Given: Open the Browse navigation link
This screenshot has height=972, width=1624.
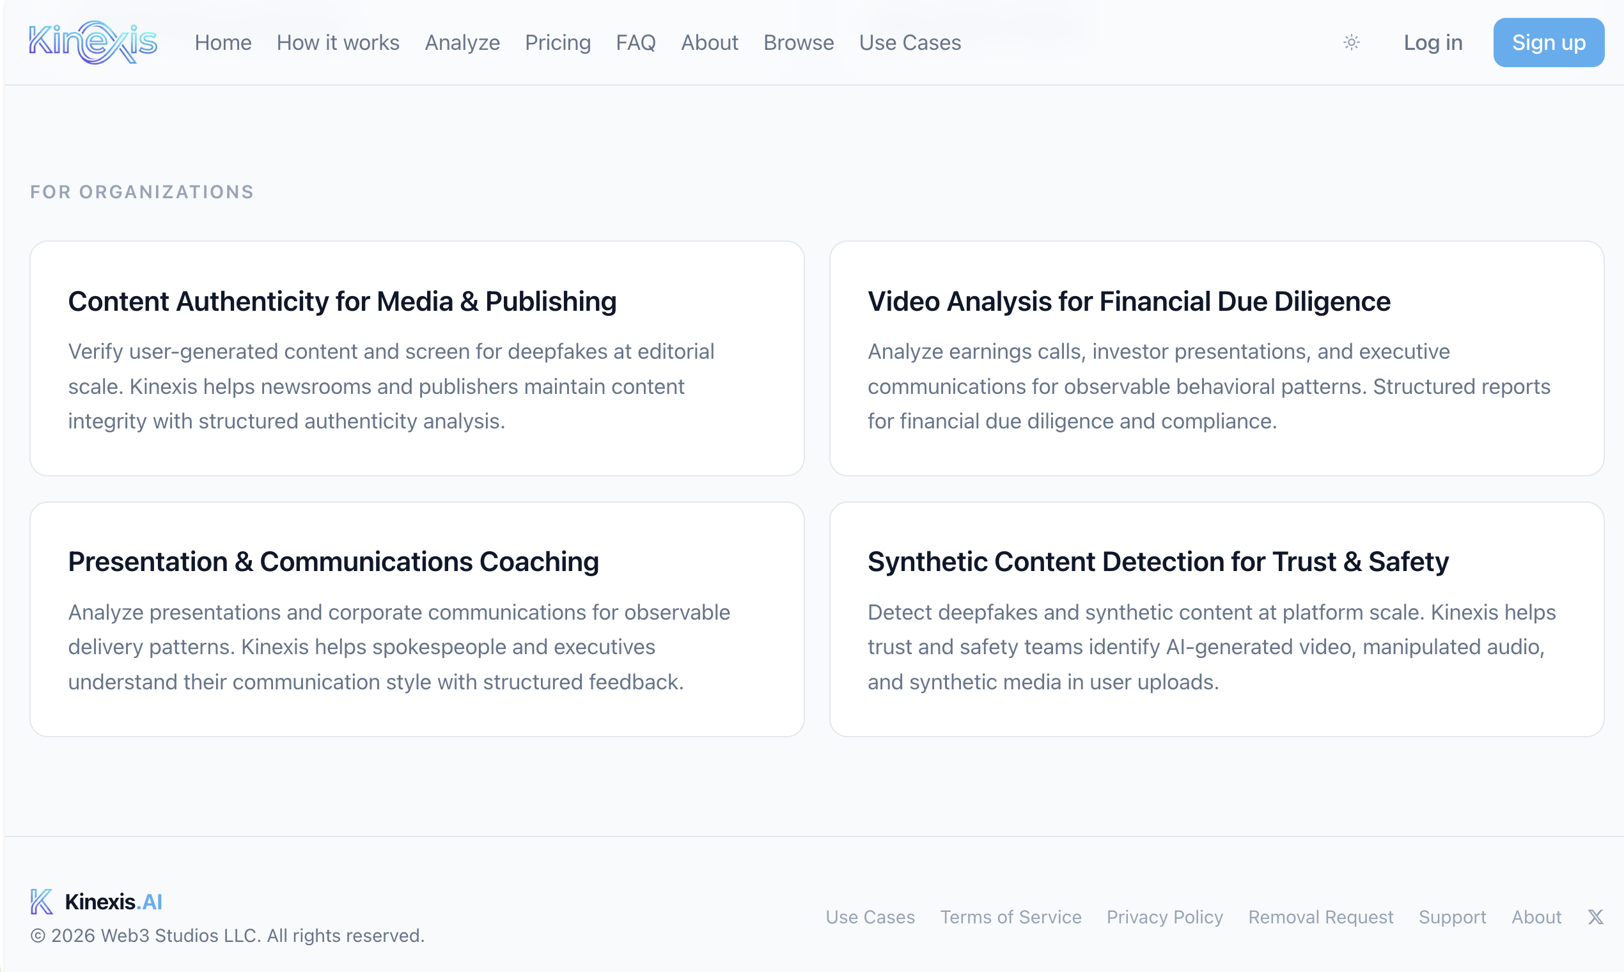Looking at the screenshot, I should point(798,42).
